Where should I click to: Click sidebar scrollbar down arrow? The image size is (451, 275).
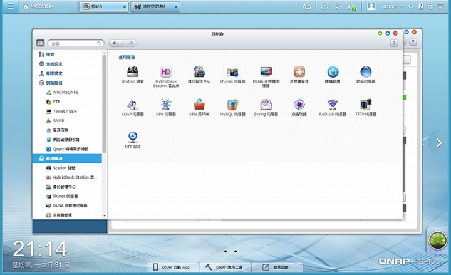point(105,215)
